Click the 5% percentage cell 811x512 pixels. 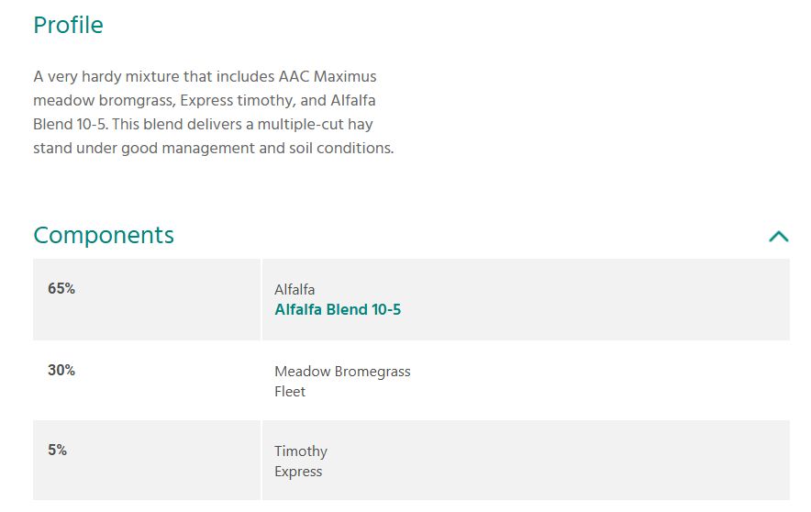(58, 451)
